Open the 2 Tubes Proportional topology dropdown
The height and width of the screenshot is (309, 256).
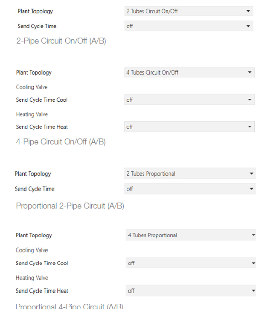pos(190,174)
